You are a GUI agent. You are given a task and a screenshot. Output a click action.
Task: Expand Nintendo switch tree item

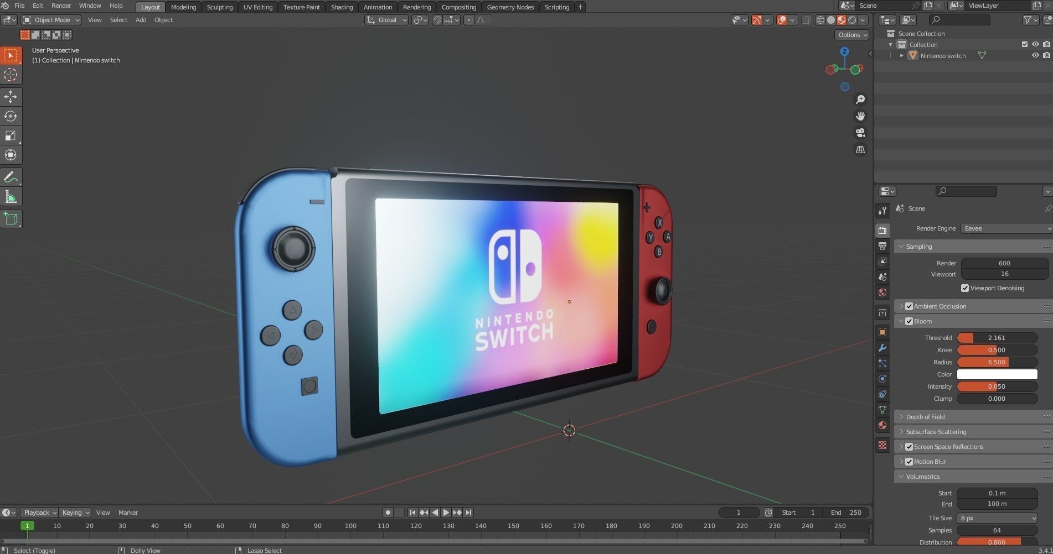(x=901, y=55)
